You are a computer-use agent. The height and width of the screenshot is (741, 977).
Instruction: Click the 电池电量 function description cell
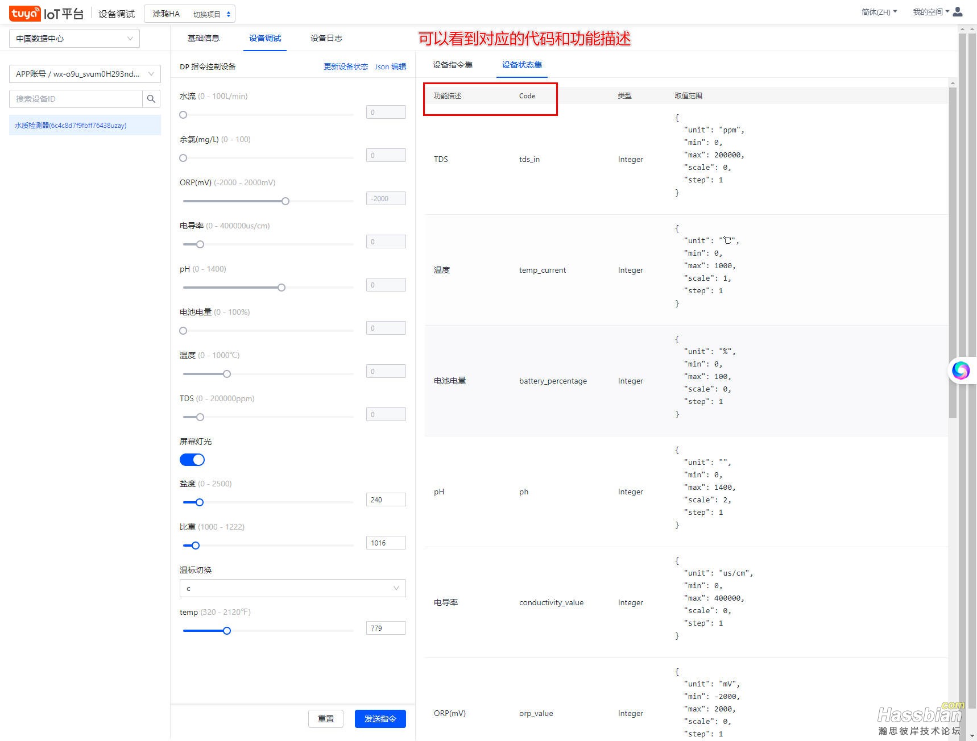450,381
